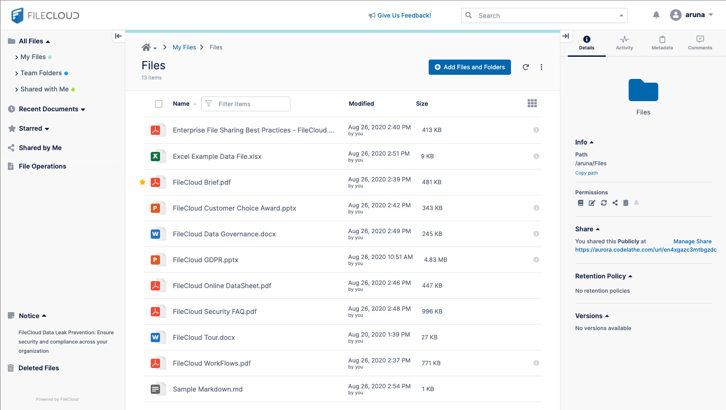Click the sync permission icon
Image resolution: width=726 pixels, height=410 pixels.
click(x=604, y=203)
